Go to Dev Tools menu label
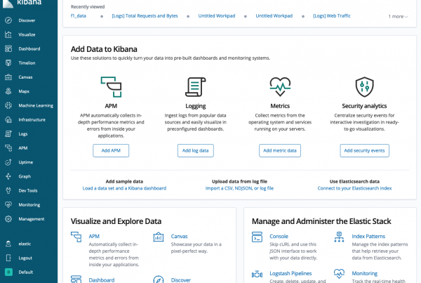 [x=28, y=190]
